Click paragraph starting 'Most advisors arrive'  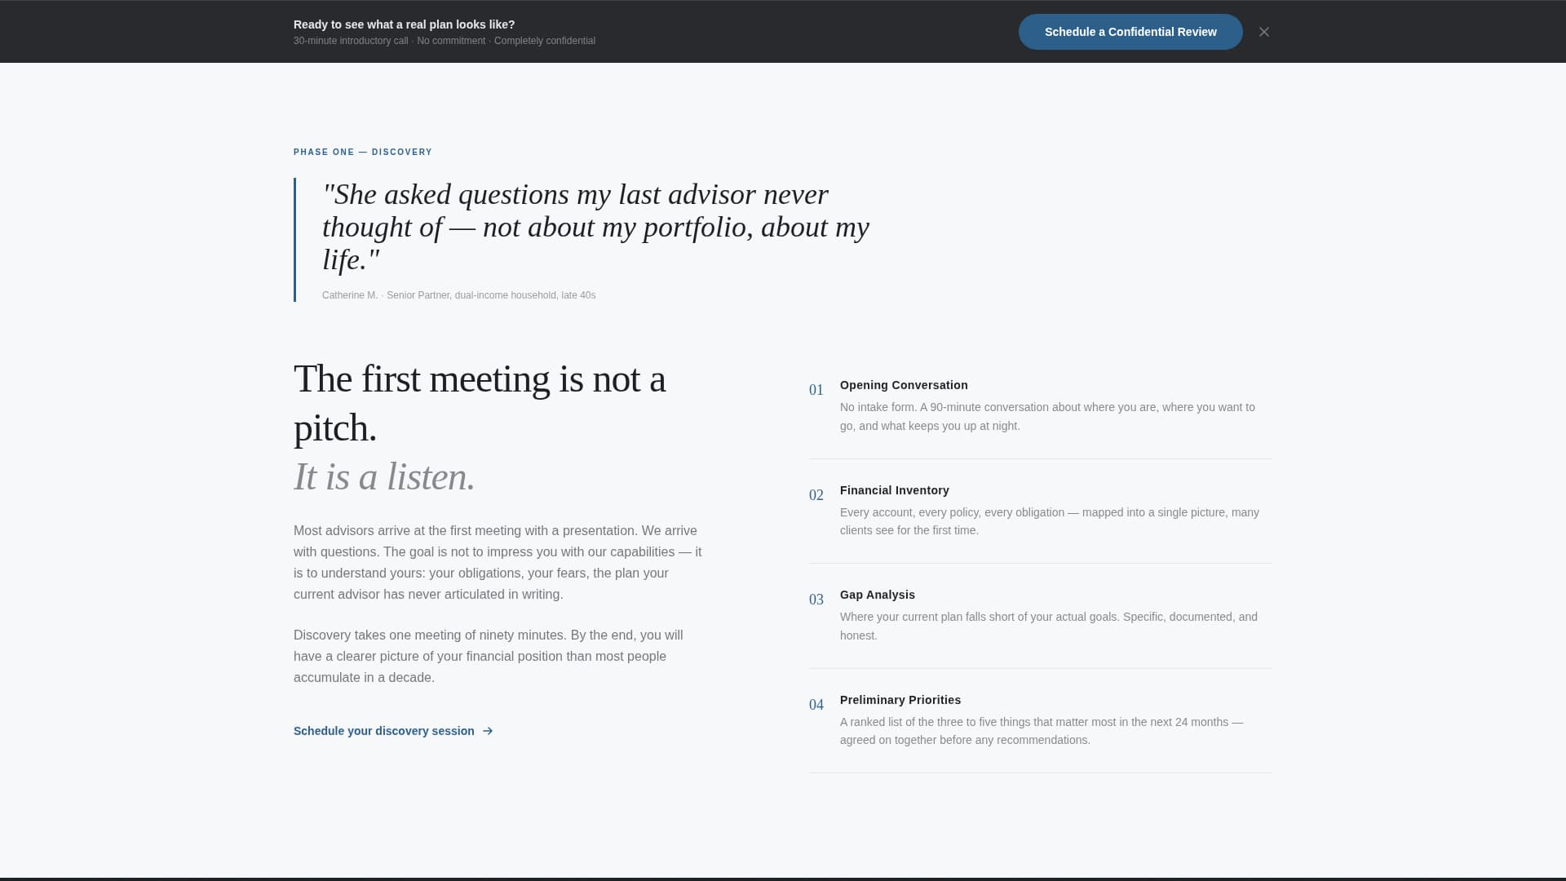click(x=498, y=562)
